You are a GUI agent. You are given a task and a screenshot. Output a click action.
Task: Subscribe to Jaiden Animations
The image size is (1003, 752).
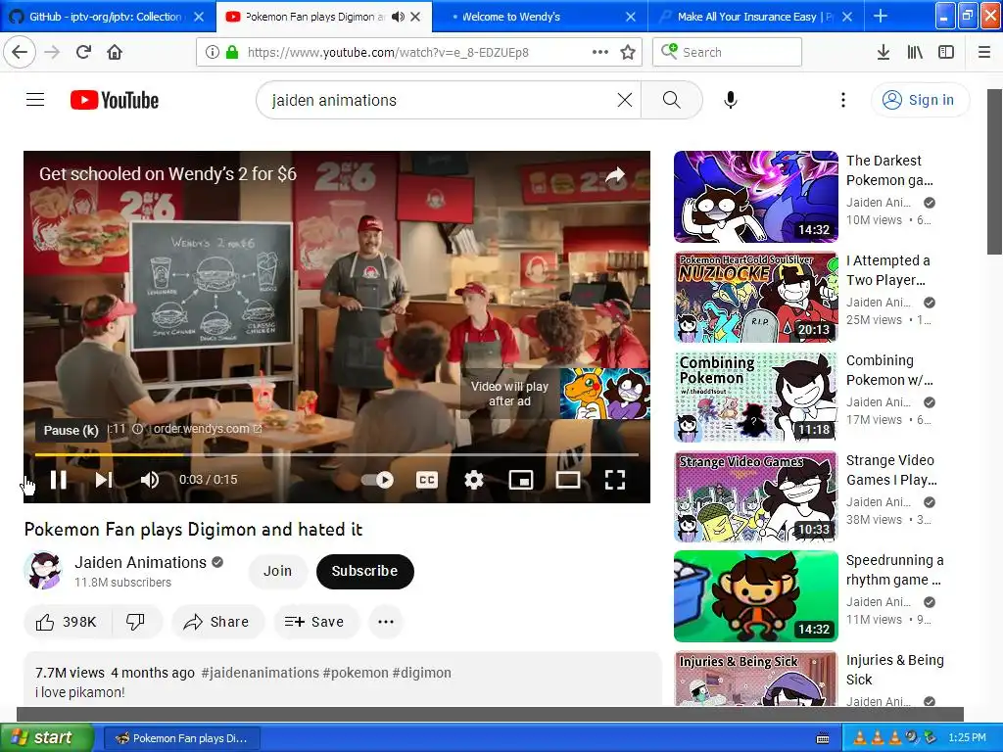[364, 571]
